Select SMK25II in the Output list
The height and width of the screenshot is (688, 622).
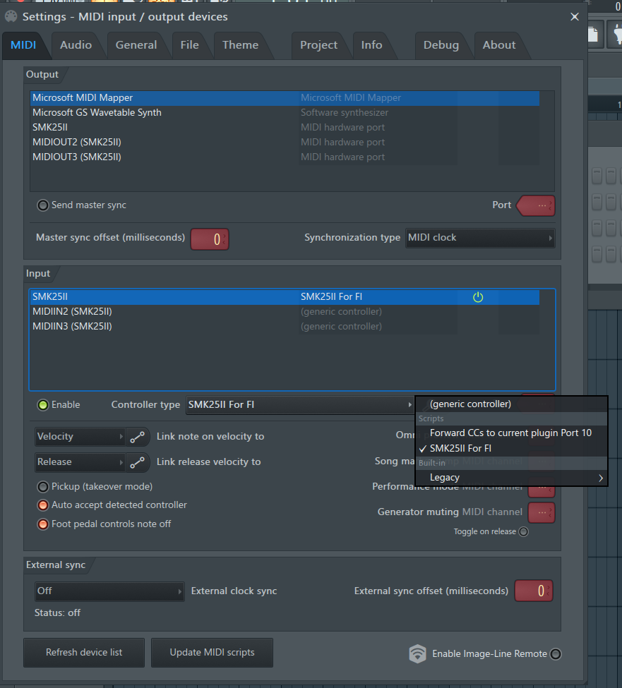click(285, 127)
